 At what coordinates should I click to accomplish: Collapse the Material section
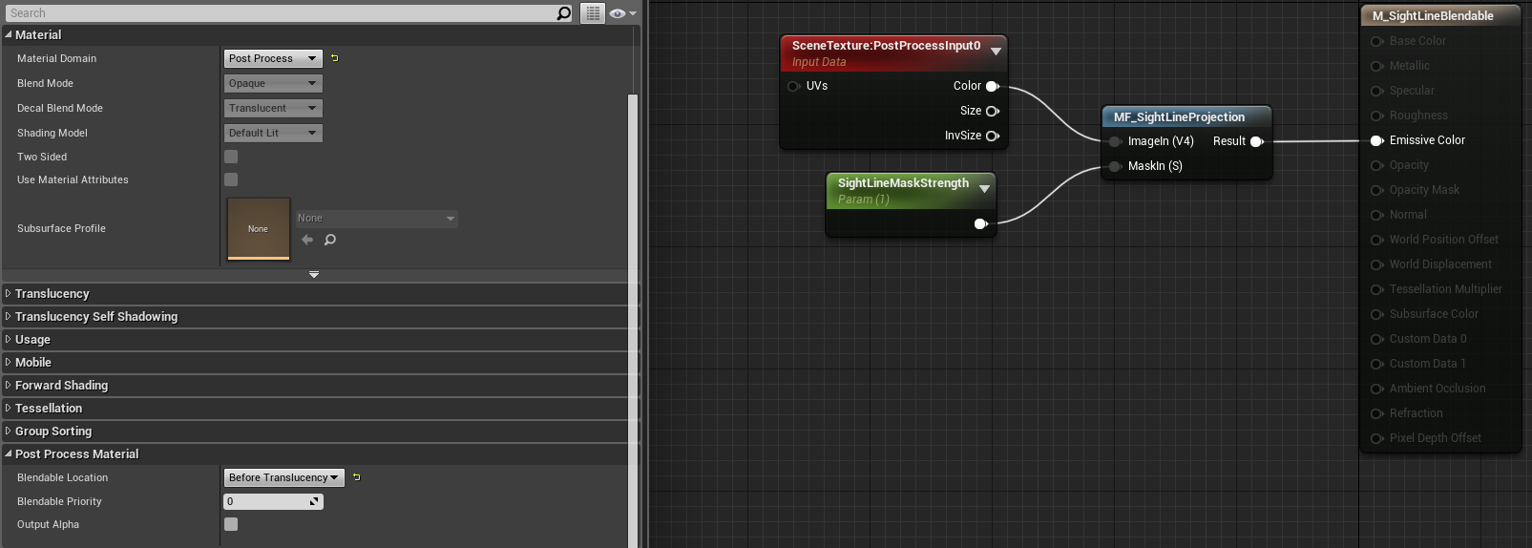[9, 34]
